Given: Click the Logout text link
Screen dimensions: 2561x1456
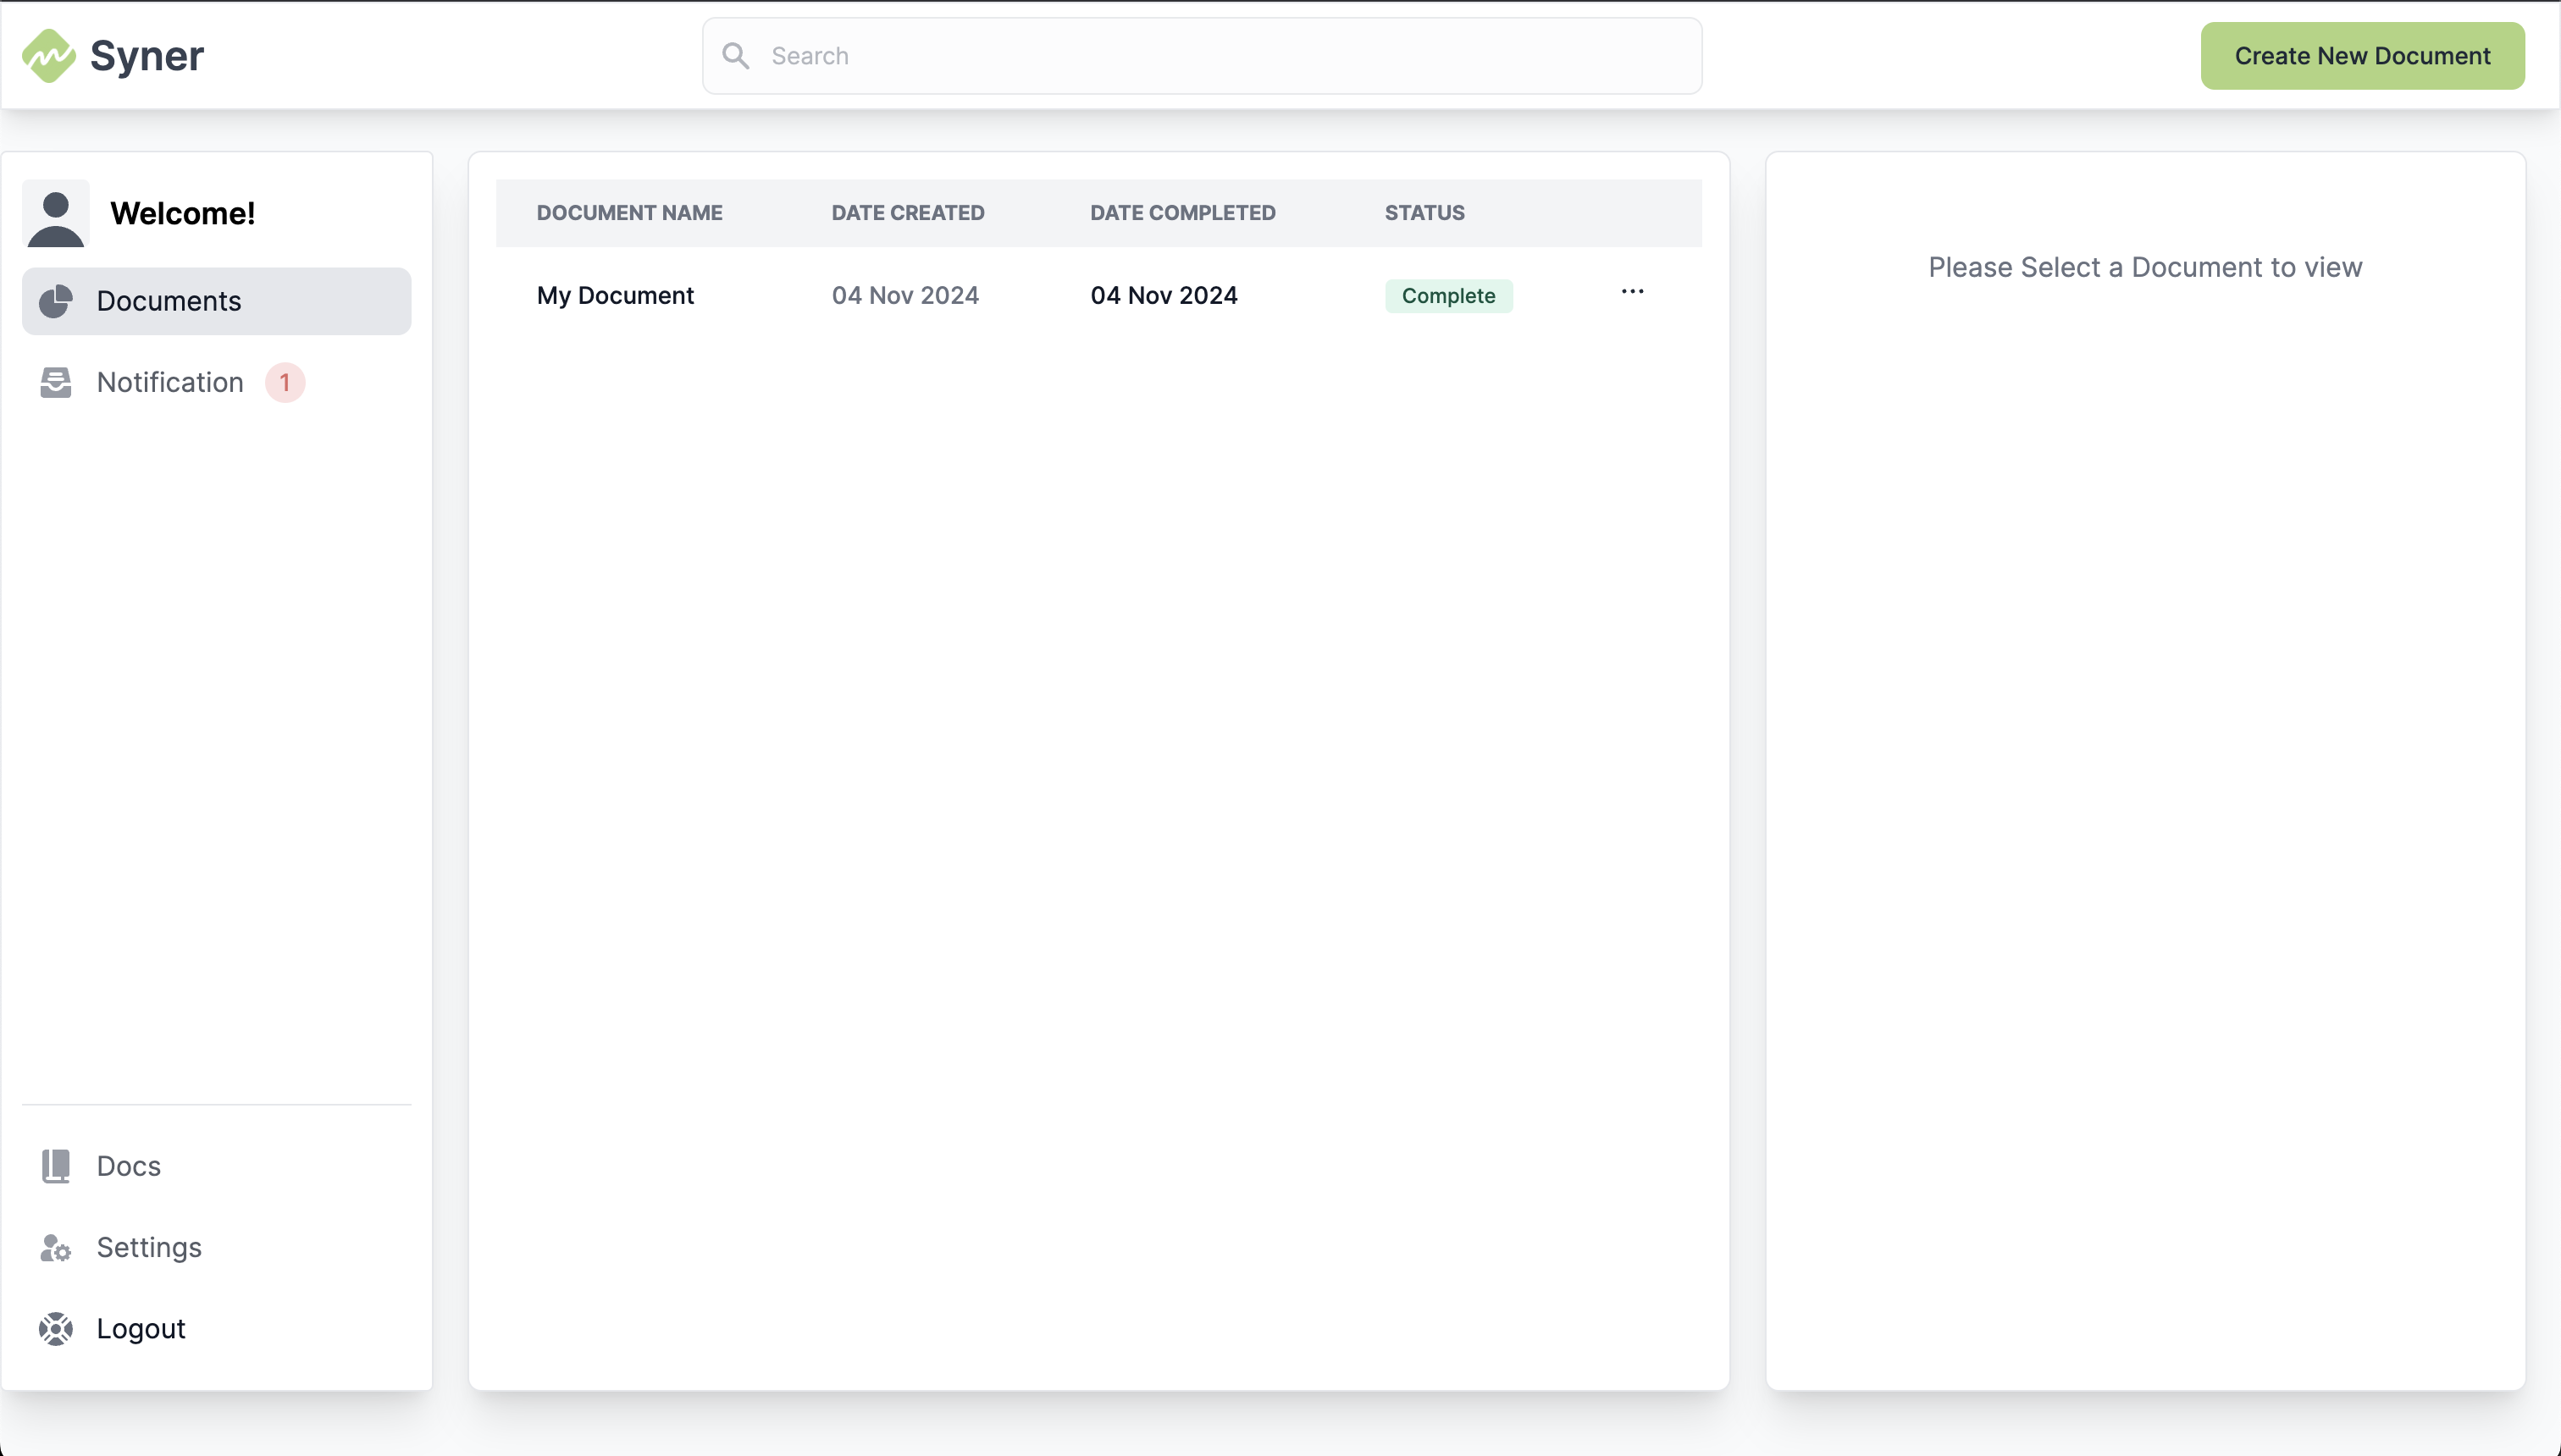Looking at the screenshot, I should pos(141,1329).
